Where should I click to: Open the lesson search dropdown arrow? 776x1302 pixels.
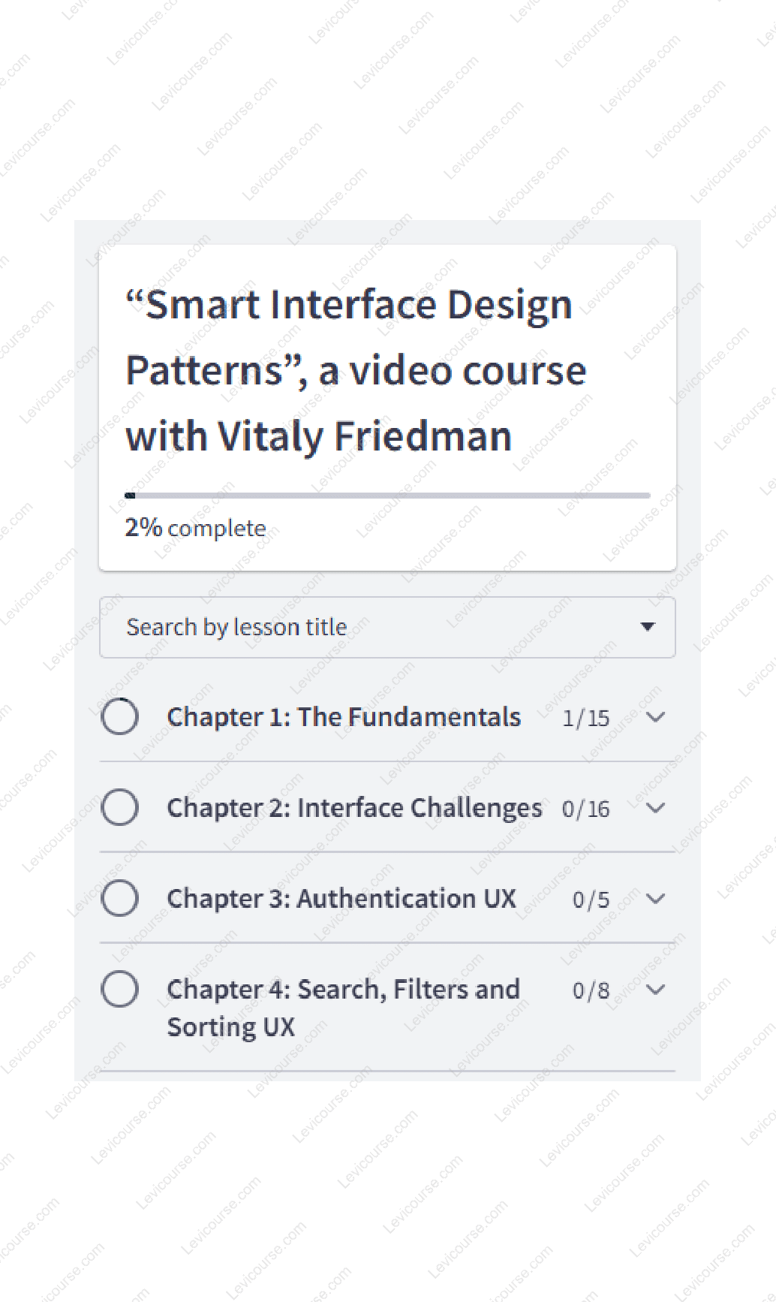pos(647,627)
